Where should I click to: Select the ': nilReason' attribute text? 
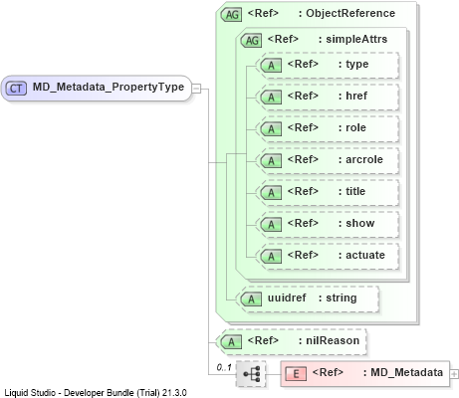pos(329,340)
